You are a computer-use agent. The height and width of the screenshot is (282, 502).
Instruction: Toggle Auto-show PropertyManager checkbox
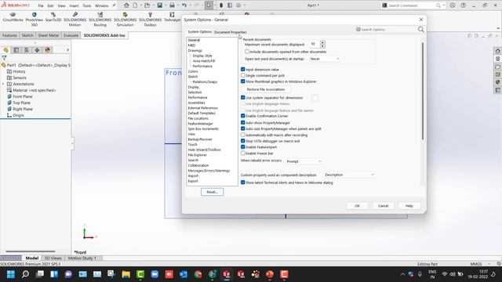pos(242,122)
